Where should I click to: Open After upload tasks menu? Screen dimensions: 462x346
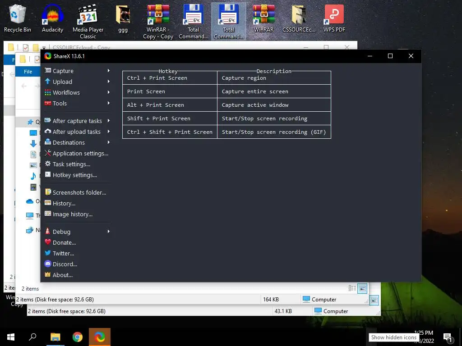click(x=76, y=132)
